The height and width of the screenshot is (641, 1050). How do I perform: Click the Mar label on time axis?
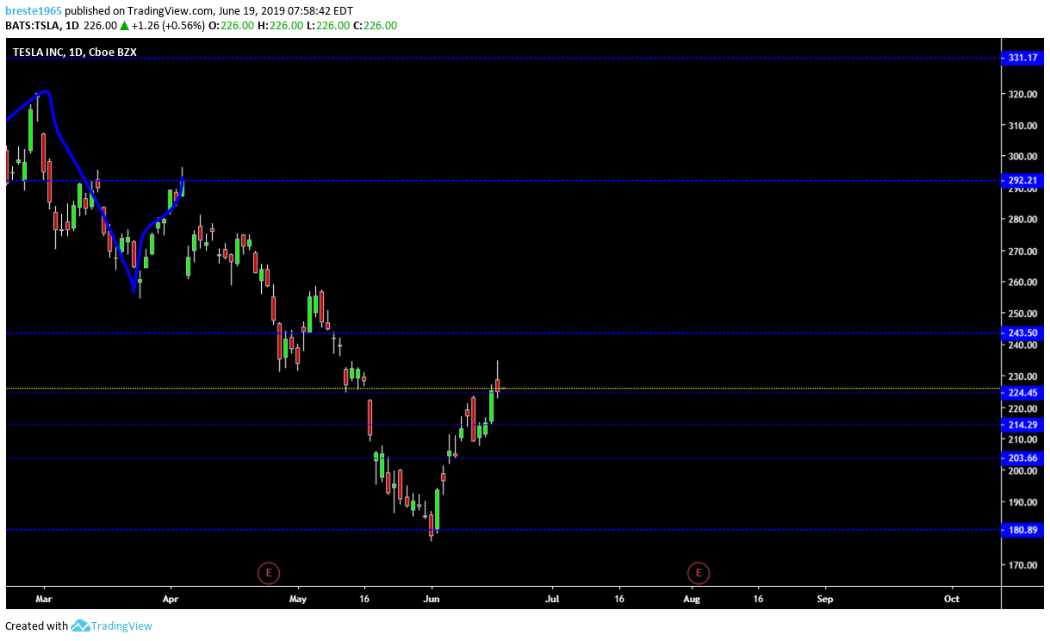coord(44,597)
